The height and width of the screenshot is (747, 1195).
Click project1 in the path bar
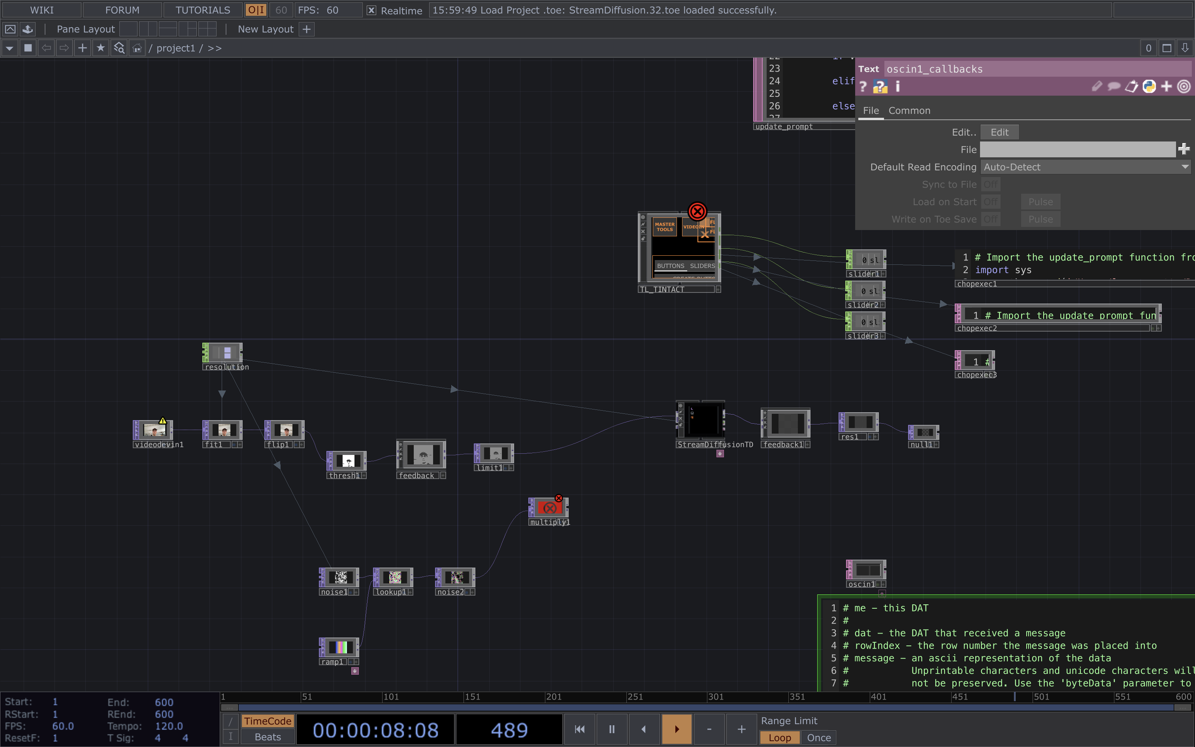(176, 48)
